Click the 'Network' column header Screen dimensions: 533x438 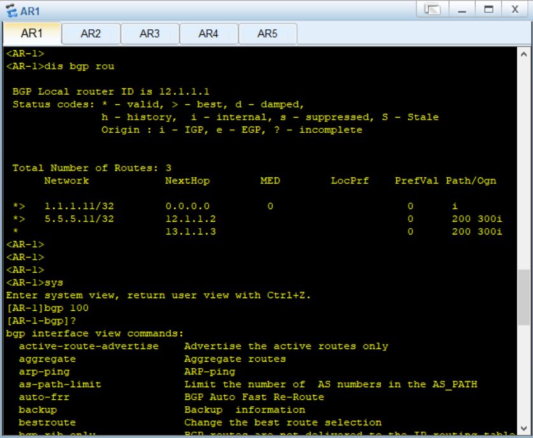pyautogui.click(x=66, y=181)
